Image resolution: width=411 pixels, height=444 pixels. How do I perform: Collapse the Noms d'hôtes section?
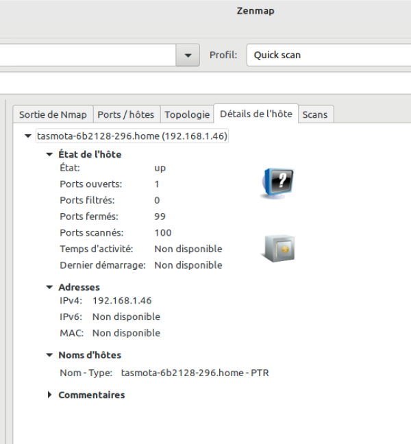click(49, 356)
